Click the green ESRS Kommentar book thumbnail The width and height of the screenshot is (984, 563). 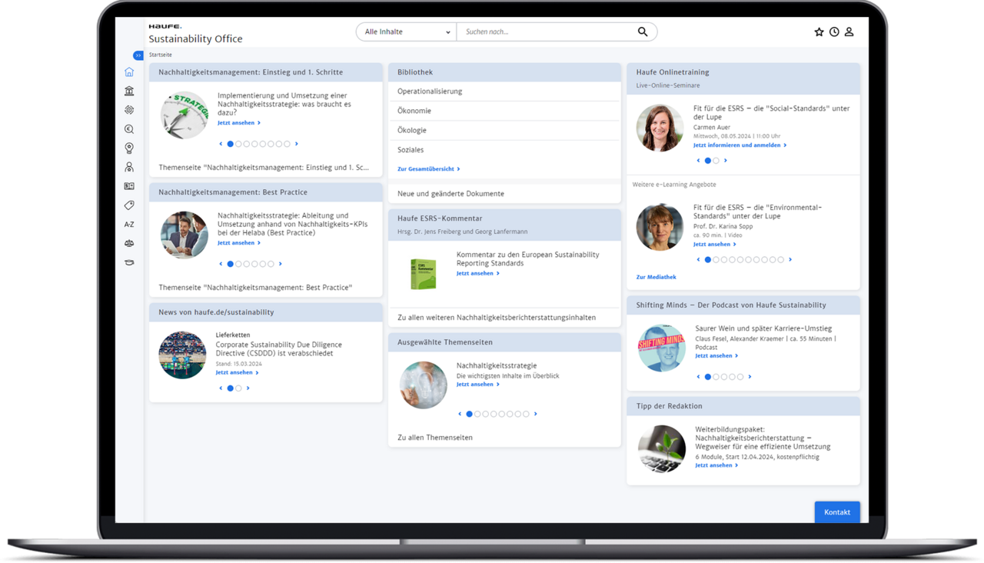pyautogui.click(x=423, y=273)
